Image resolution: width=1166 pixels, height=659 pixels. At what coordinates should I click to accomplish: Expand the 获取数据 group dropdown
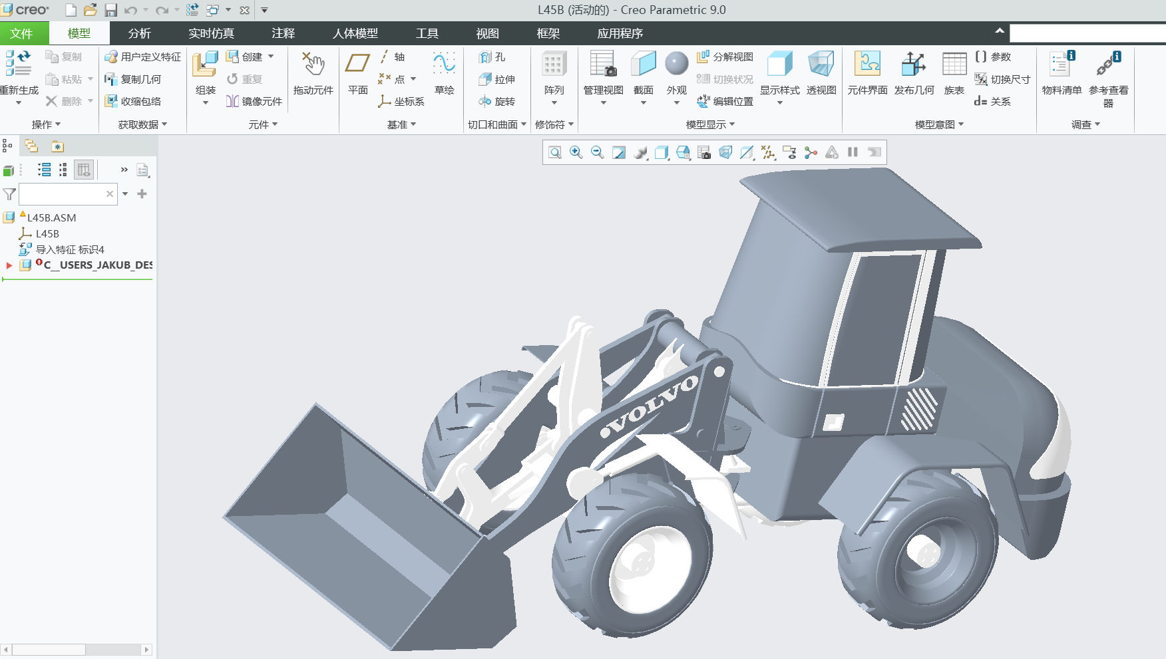(x=142, y=124)
